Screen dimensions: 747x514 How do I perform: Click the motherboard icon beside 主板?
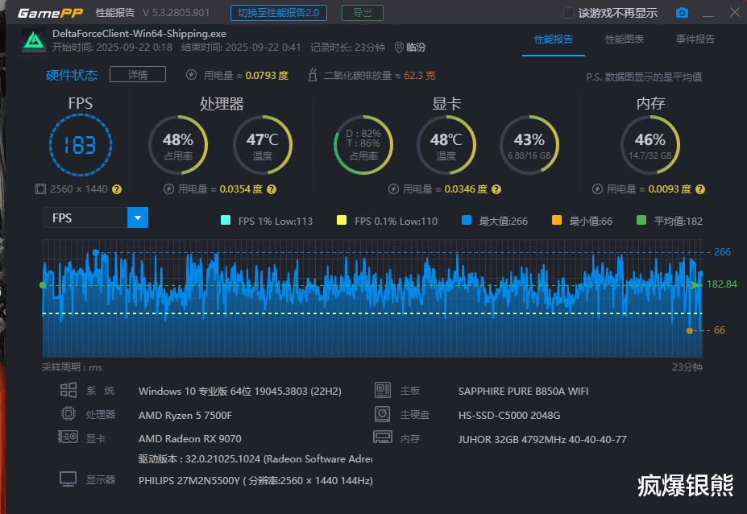coord(383,390)
